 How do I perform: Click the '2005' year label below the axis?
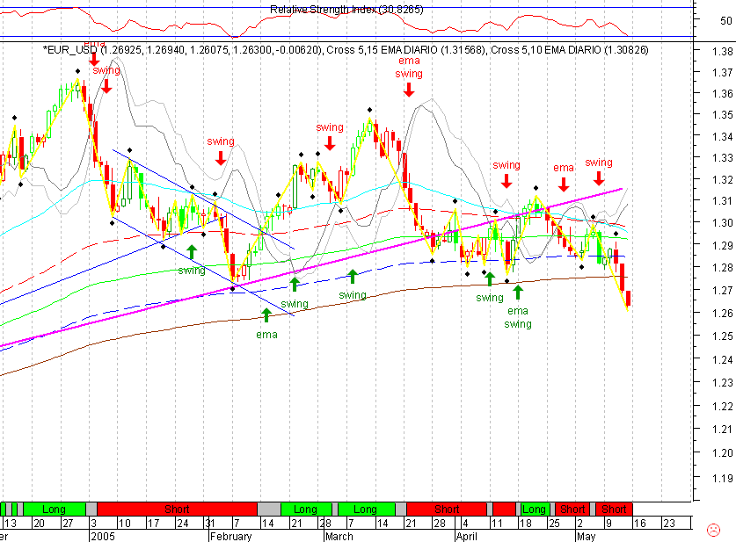[104, 533]
